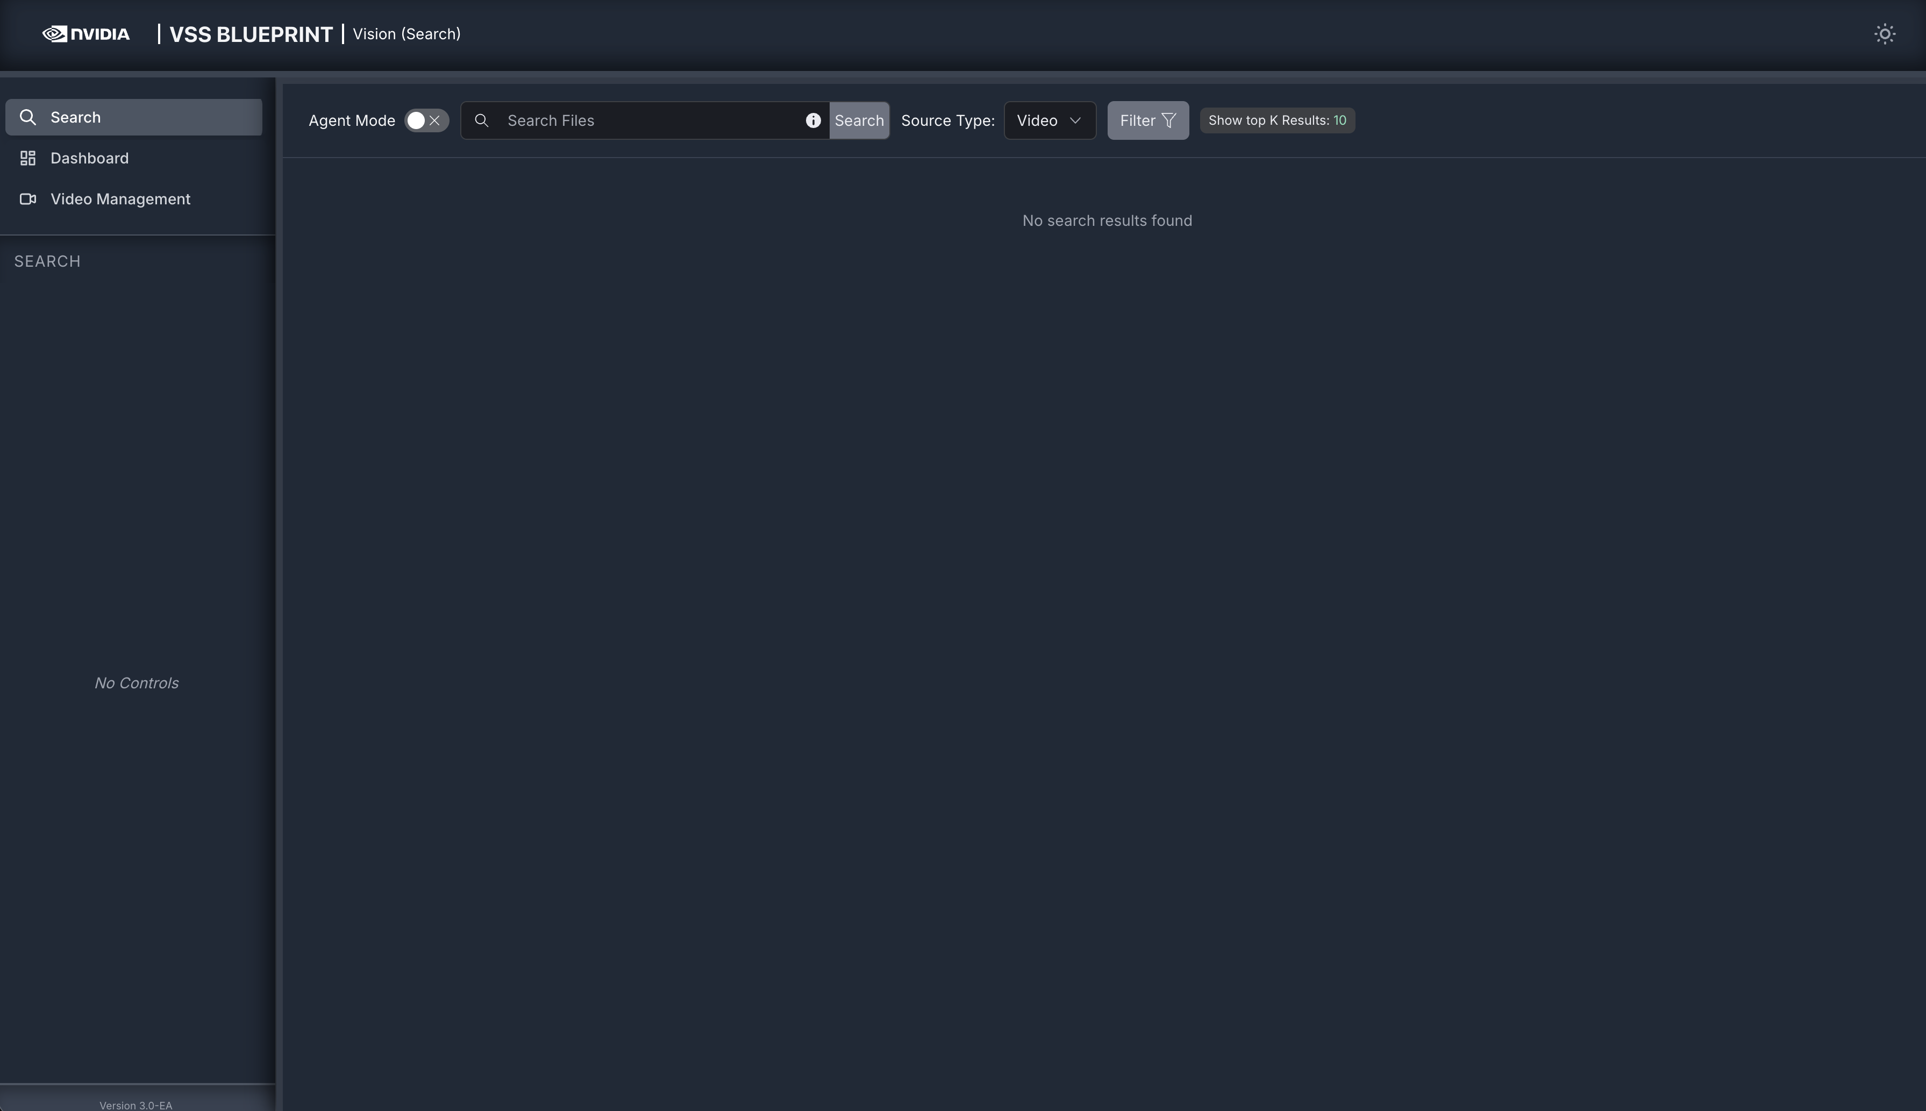Select the Search magnifier icon in the sidebar
This screenshot has height=1111, width=1926.
[x=28, y=116]
